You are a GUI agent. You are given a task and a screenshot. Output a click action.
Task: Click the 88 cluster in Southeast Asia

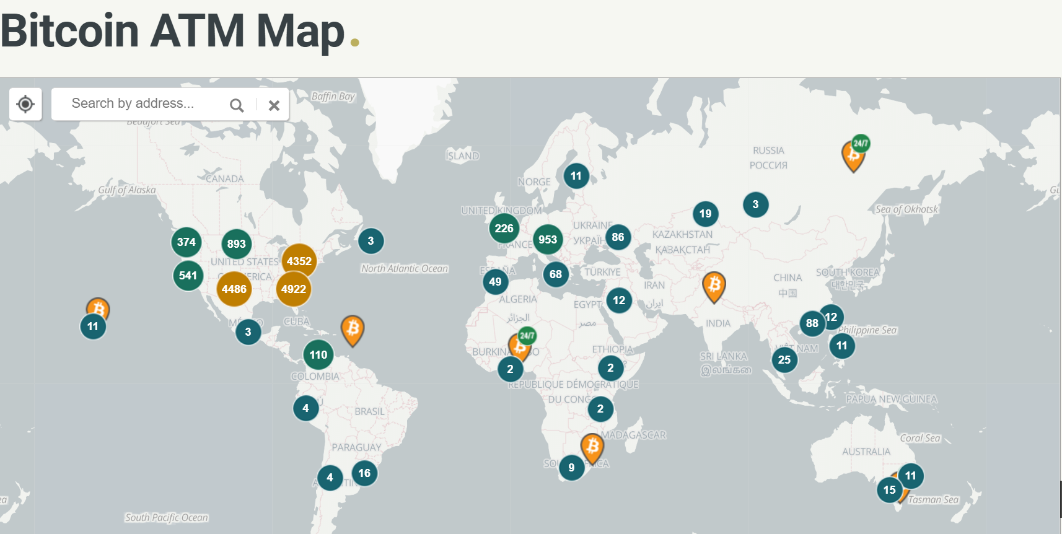point(812,323)
